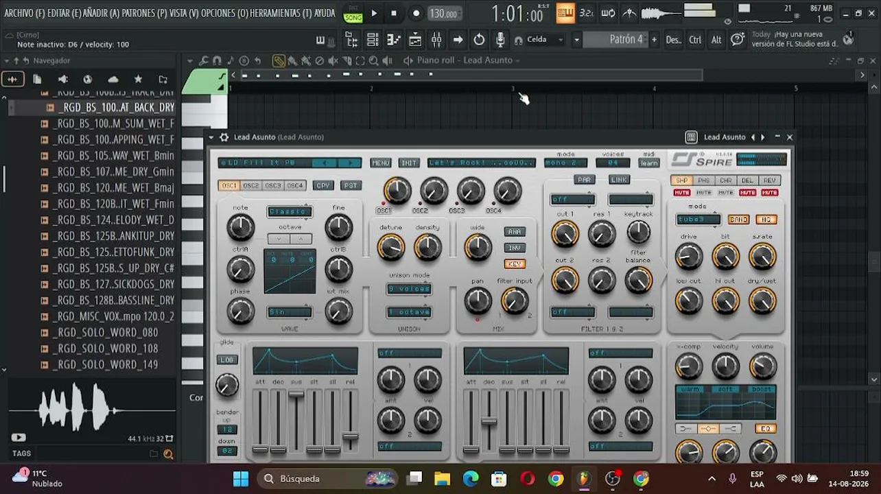881x494 pixels.
Task: Click the midi learn button
Action: tap(649, 163)
